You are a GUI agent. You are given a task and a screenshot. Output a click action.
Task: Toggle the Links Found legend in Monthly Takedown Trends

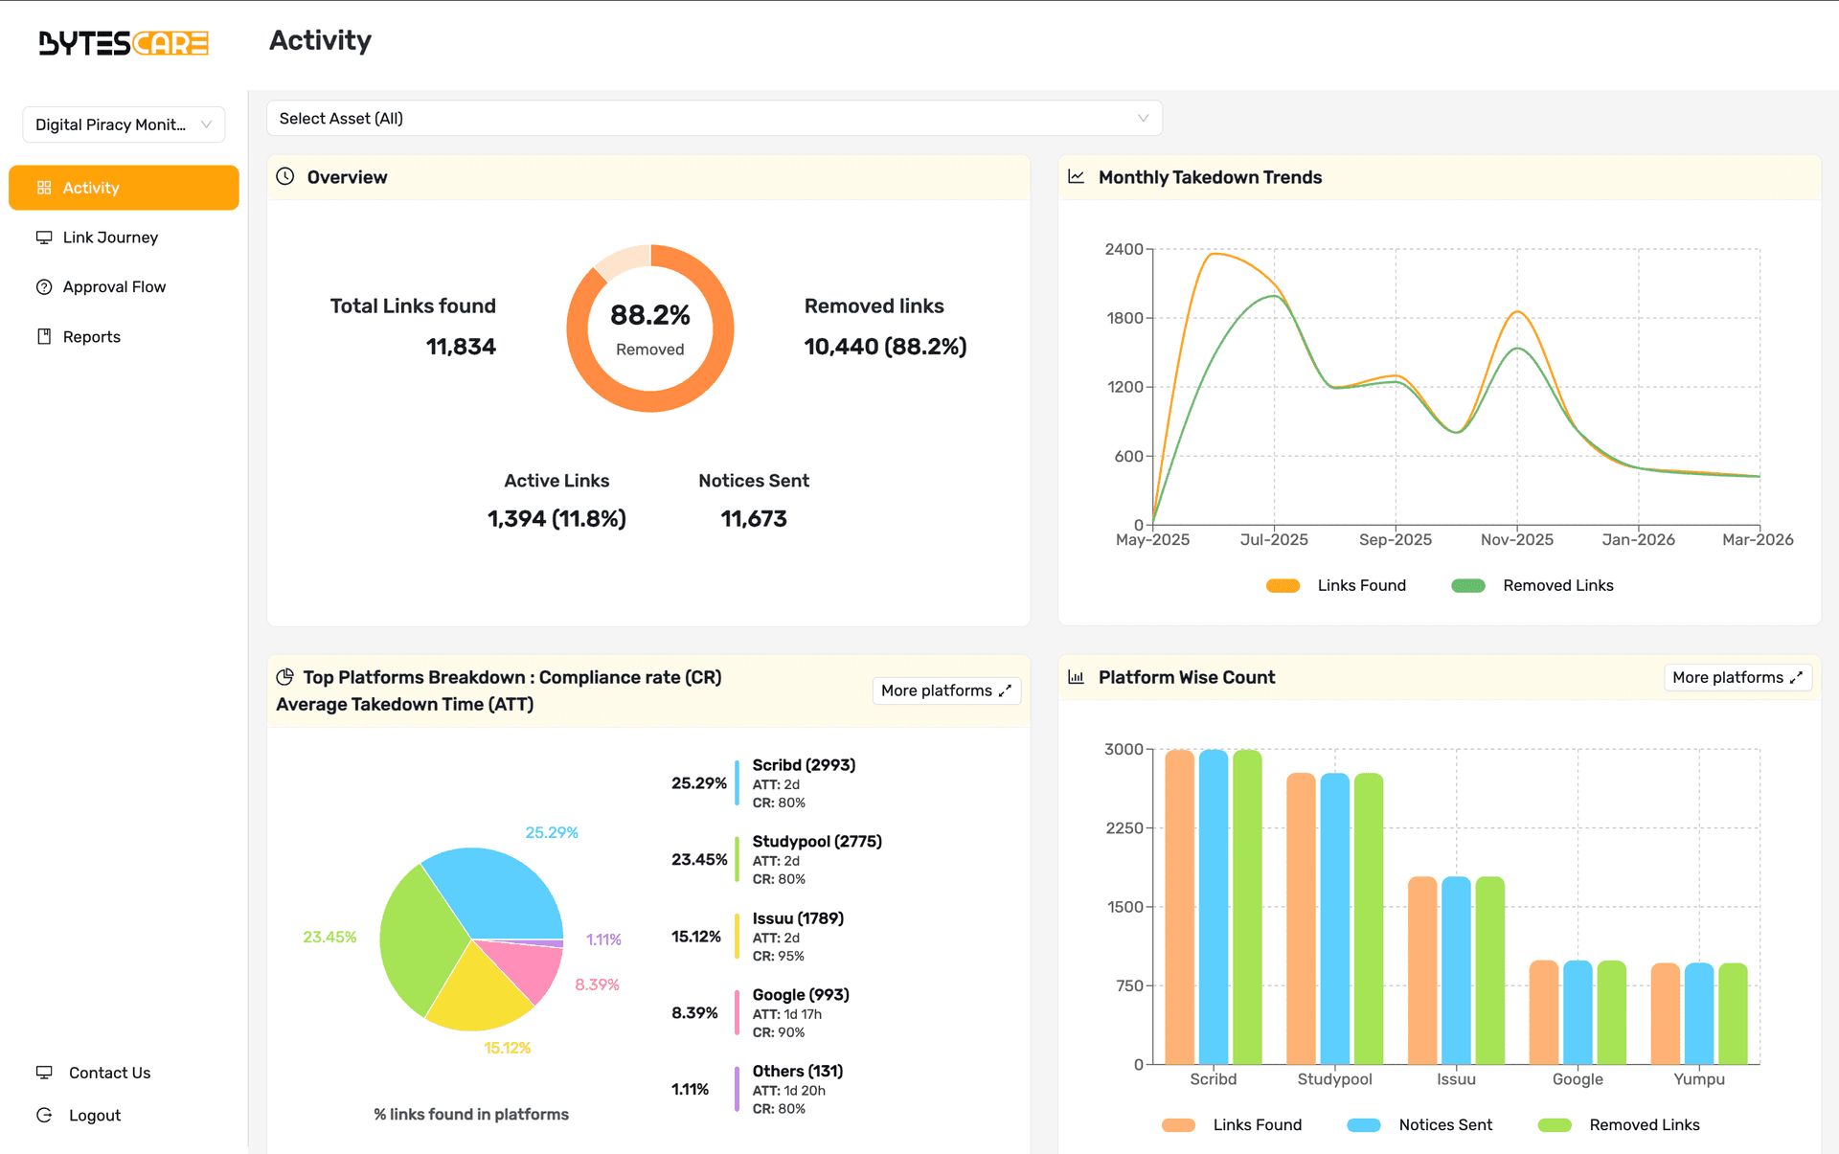pyautogui.click(x=1337, y=585)
